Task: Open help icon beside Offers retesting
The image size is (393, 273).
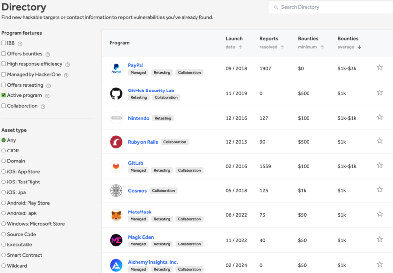Action: click(x=48, y=86)
